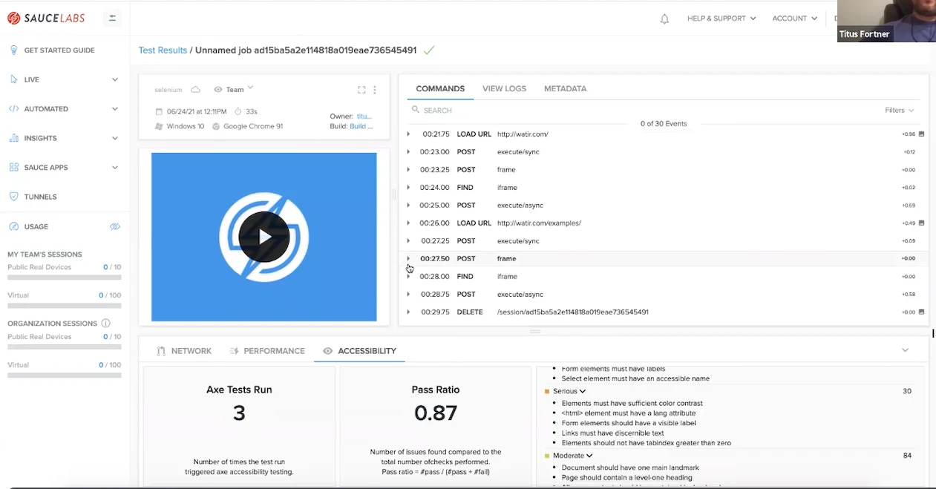
Task: Open the Performance tab
Action: (x=275, y=351)
